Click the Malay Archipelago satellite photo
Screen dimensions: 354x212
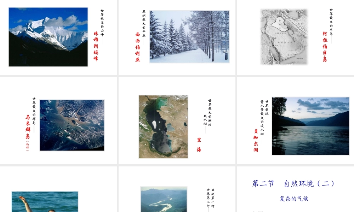[72, 125]
